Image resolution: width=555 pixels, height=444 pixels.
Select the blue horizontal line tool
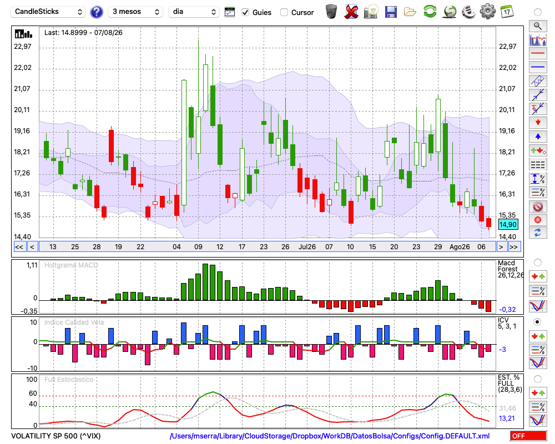pyautogui.click(x=538, y=67)
